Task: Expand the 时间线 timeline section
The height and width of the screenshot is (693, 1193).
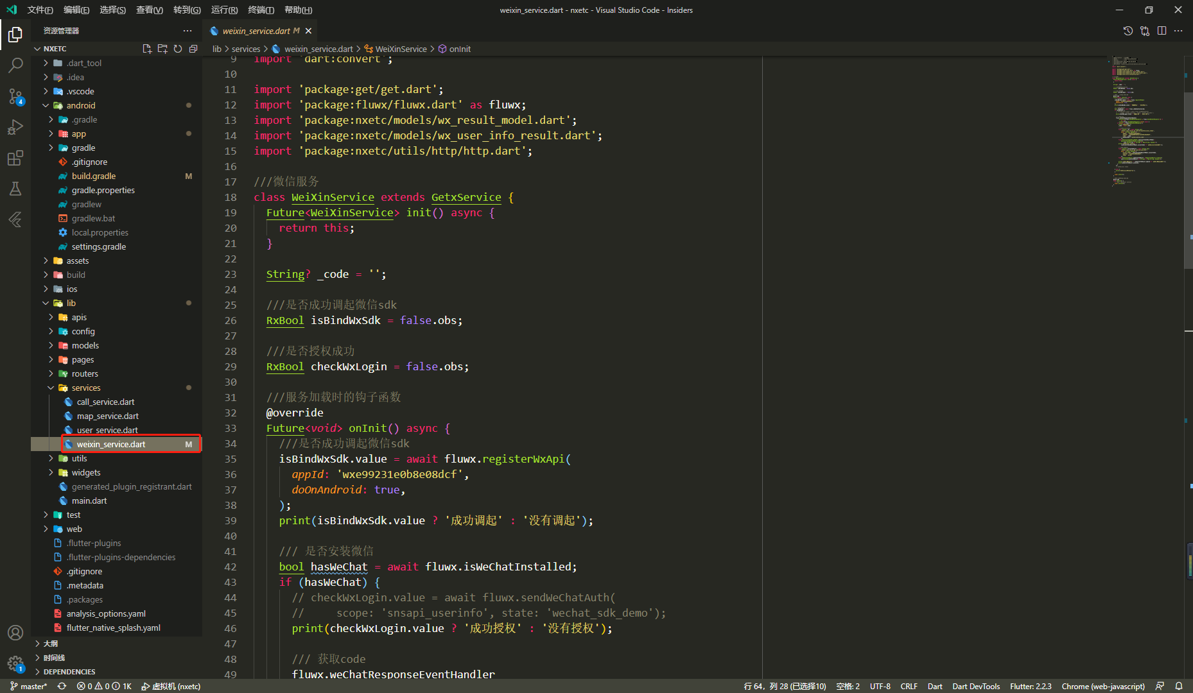Action: pyautogui.click(x=116, y=658)
